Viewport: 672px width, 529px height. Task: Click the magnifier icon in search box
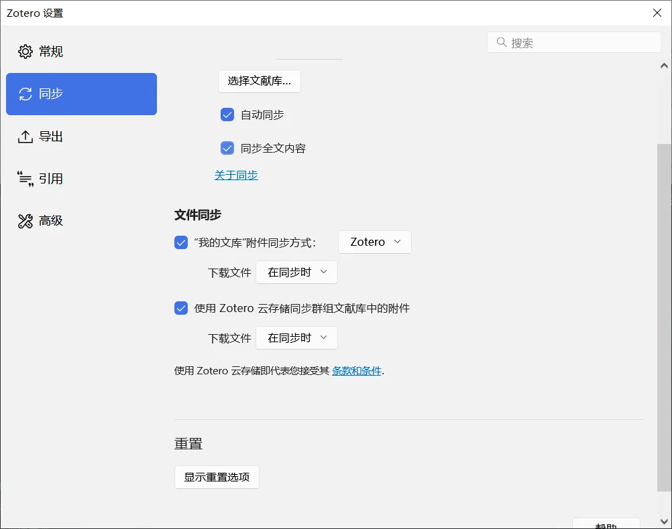click(501, 43)
